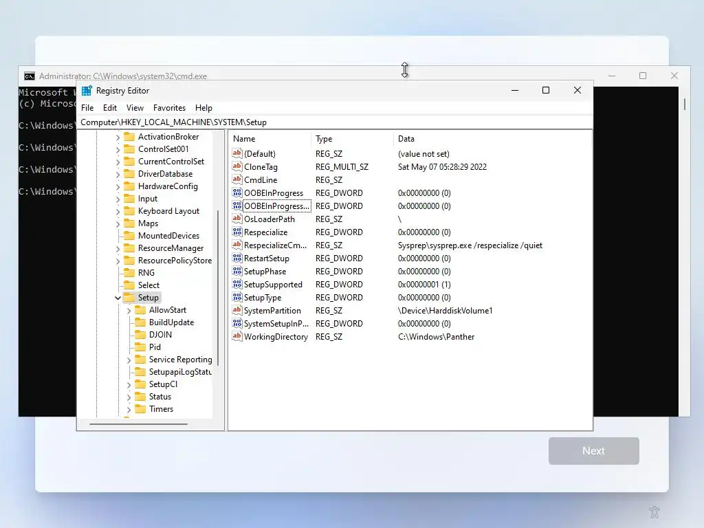Click the RespecializeCm... value name
Screen dimensions: 704x528
click(x=275, y=245)
